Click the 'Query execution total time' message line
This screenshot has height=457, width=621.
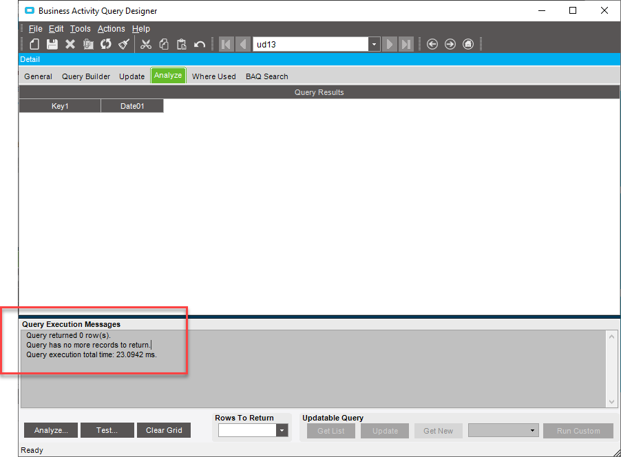tap(92, 354)
